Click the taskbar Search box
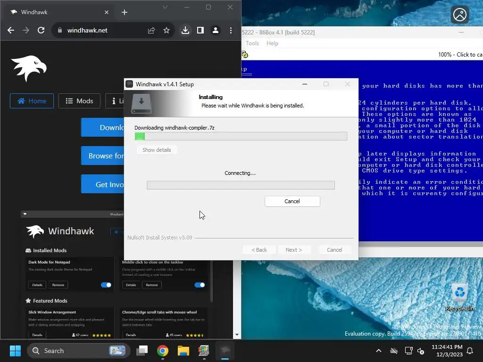Screen dimensions: 483x362 tap(79, 351)
